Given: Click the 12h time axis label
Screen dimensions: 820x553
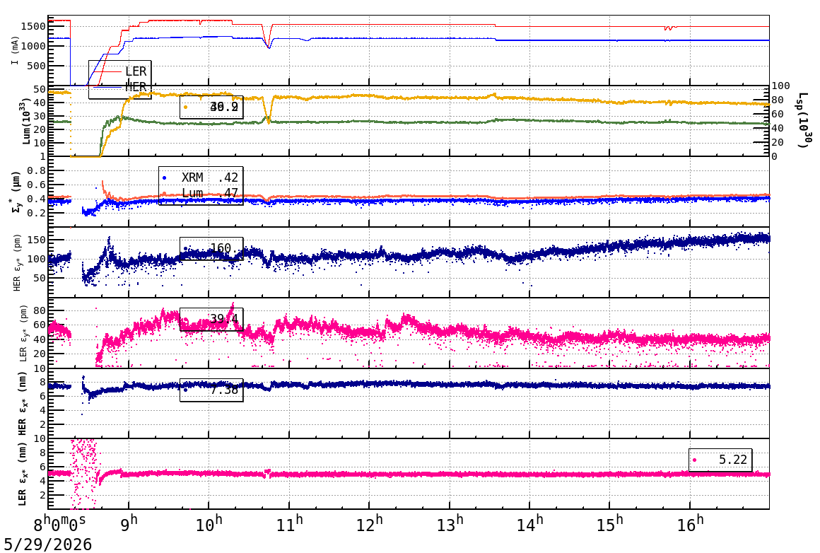Looking at the screenshot, I should point(369,524).
